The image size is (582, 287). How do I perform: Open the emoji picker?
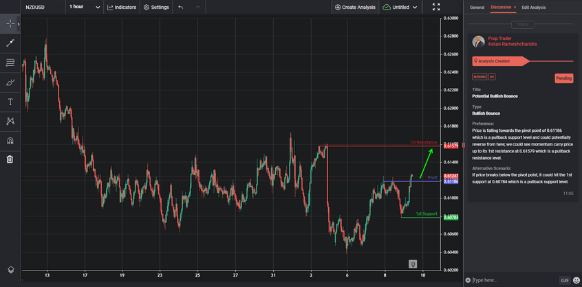(x=576, y=280)
